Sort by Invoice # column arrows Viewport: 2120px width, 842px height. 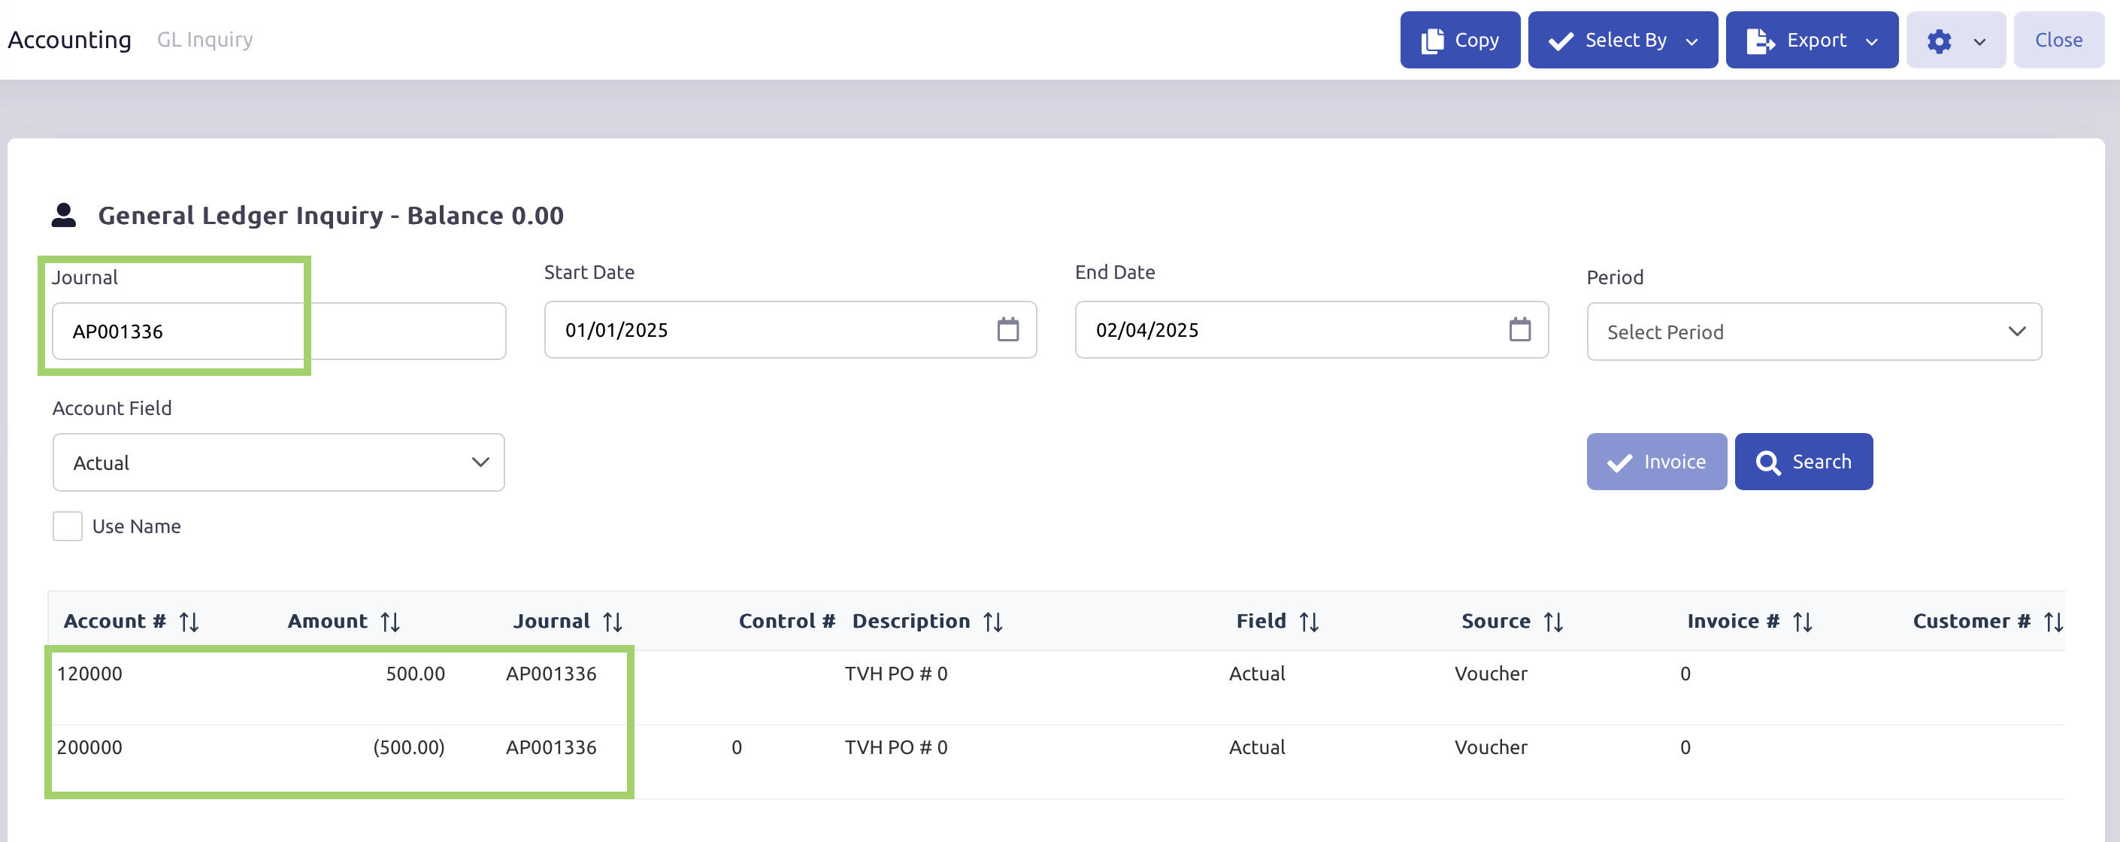pyautogui.click(x=1802, y=622)
